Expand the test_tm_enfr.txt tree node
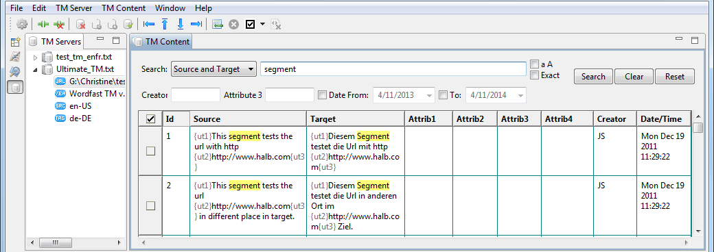This screenshot has height=252, width=714. point(36,58)
